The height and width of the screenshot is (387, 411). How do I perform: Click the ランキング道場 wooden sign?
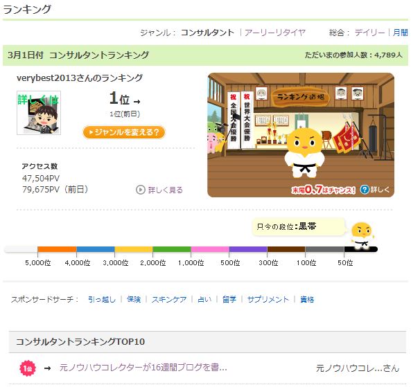[301, 97]
